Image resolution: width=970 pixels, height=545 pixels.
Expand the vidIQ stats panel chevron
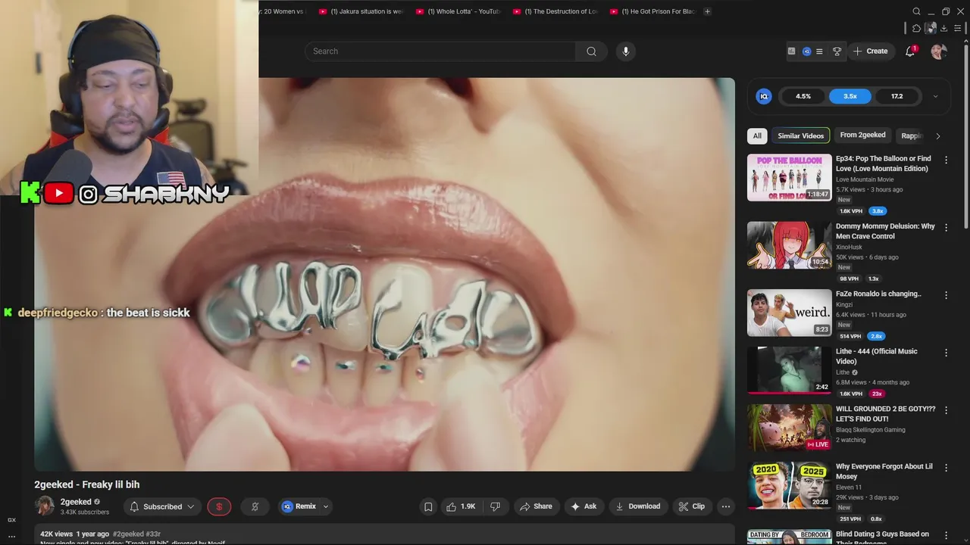point(935,96)
